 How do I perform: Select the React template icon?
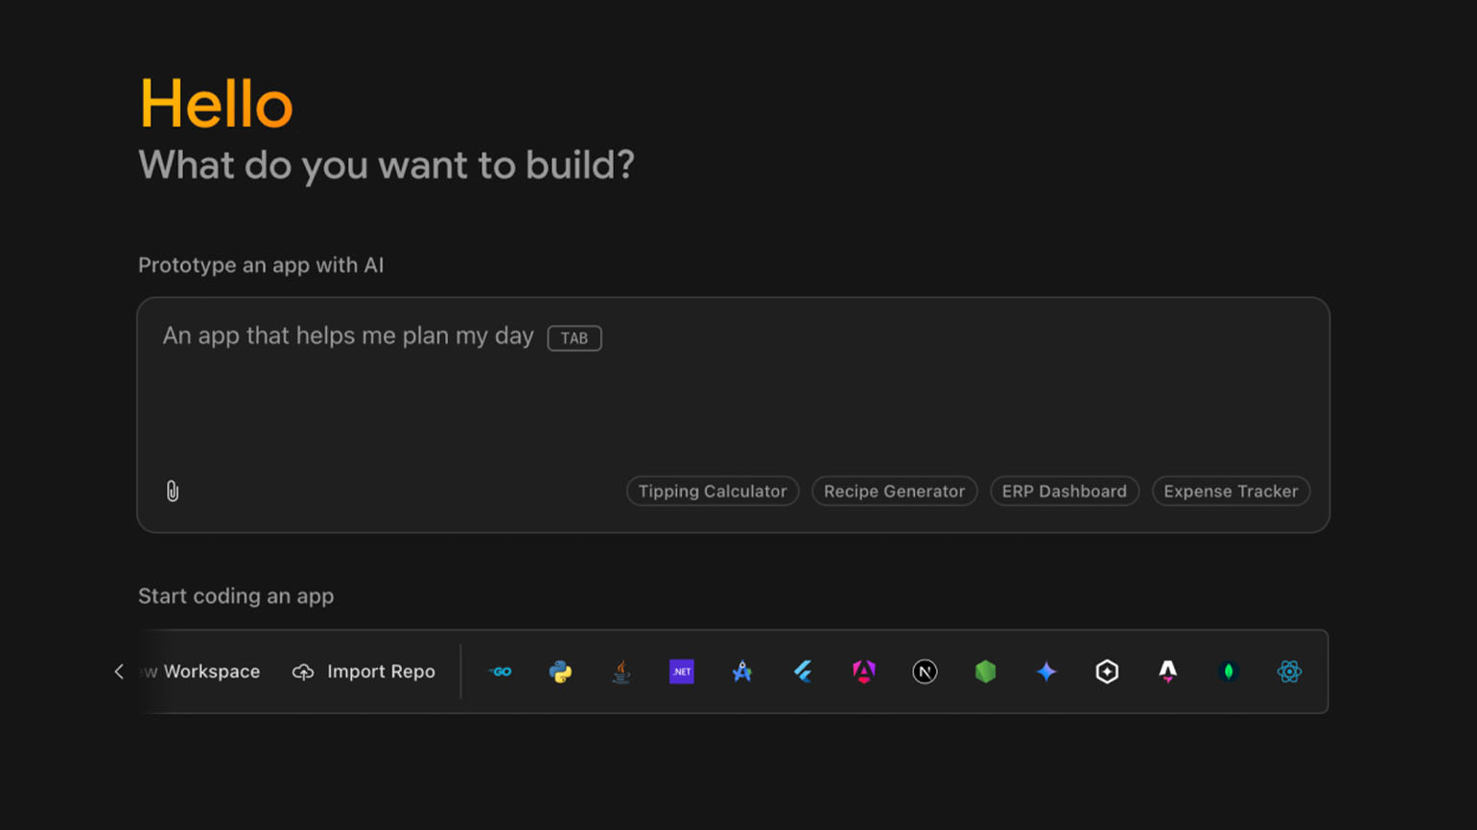coord(1289,672)
